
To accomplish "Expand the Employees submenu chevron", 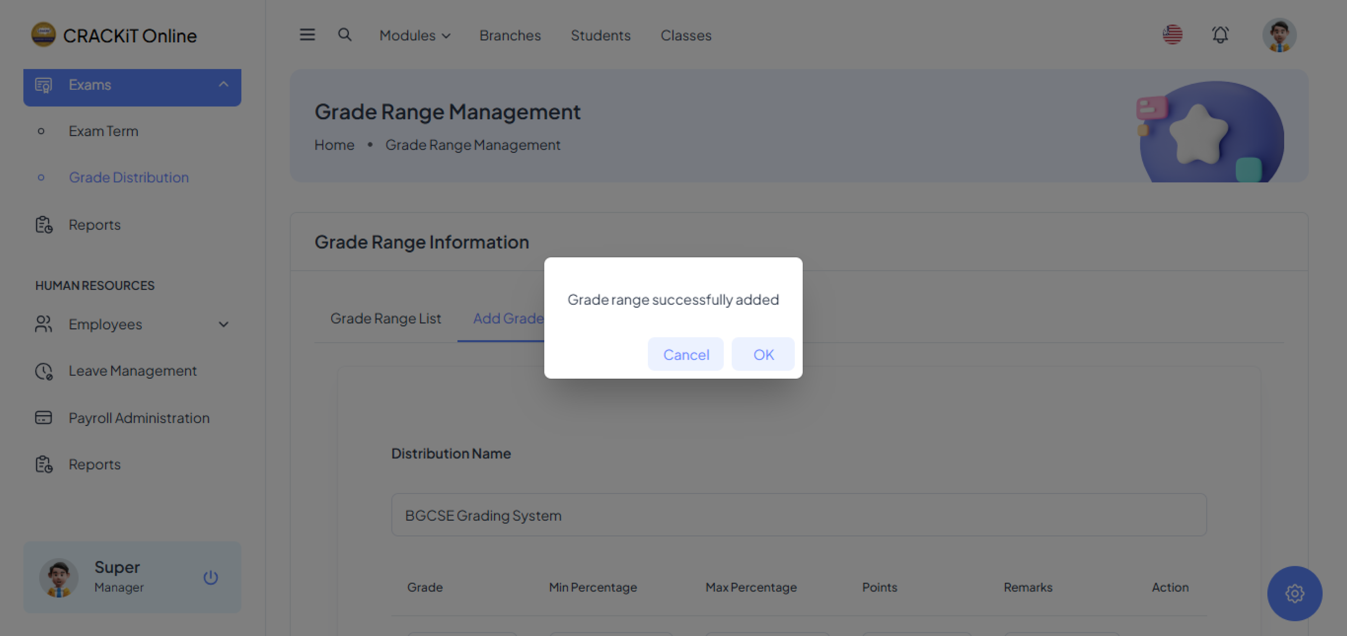I will point(223,325).
